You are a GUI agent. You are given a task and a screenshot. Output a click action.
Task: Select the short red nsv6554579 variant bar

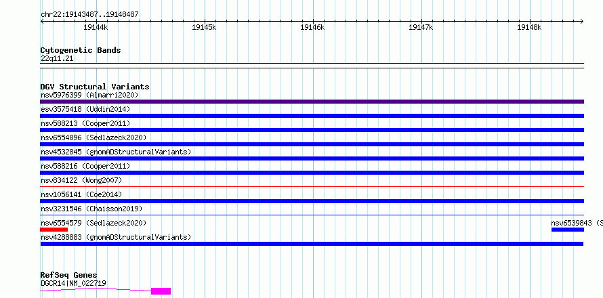54,230
